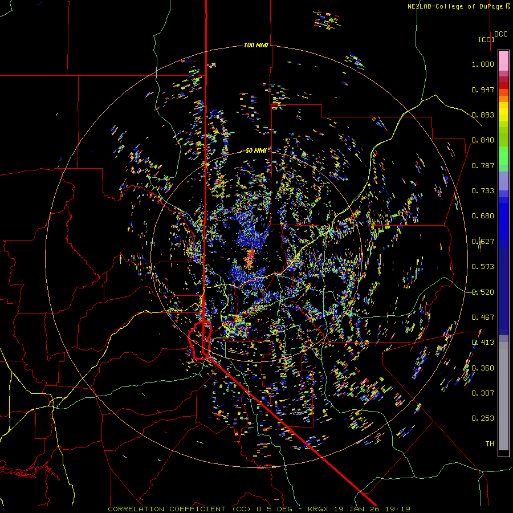The height and width of the screenshot is (513, 513).
Task: Click the 100 NMI range ring label
Action: click(x=256, y=45)
